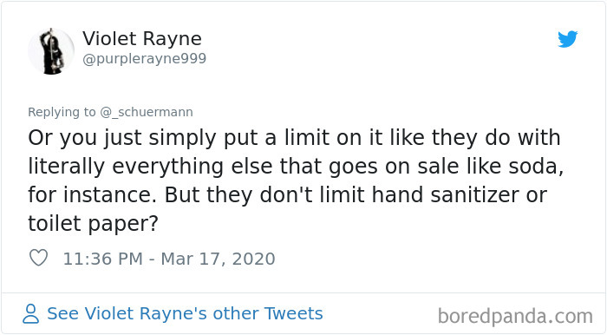Image resolution: width=607 pixels, height=335 pixels.
Task: Open Violet Rayne's profile avatar
Action: [51, 51]
